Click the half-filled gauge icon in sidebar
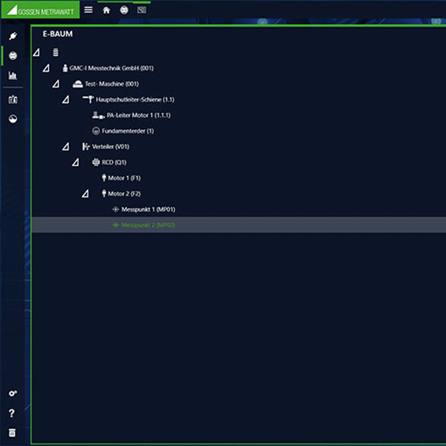Viewport: 446px width, 446px height. click(12, 119)
